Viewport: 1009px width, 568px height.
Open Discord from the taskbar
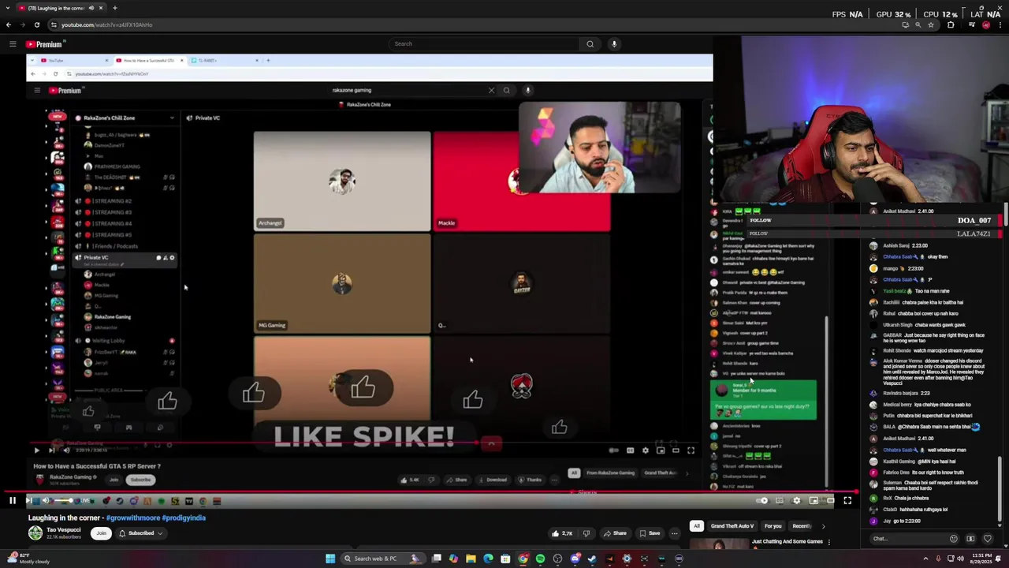point(575,559)
